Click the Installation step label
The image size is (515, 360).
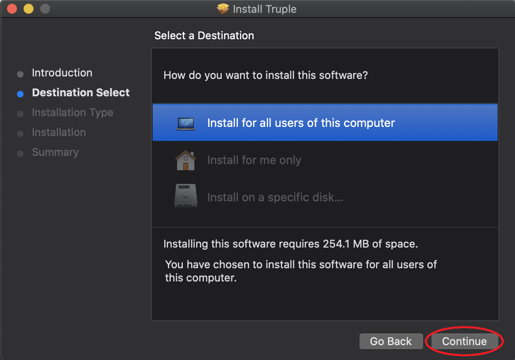click(59, 132)
